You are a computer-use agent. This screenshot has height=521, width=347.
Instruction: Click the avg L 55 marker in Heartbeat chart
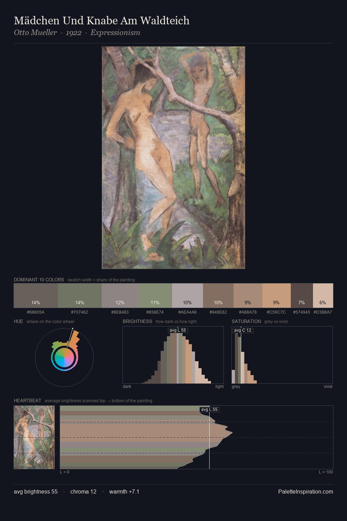click(209, 410)
